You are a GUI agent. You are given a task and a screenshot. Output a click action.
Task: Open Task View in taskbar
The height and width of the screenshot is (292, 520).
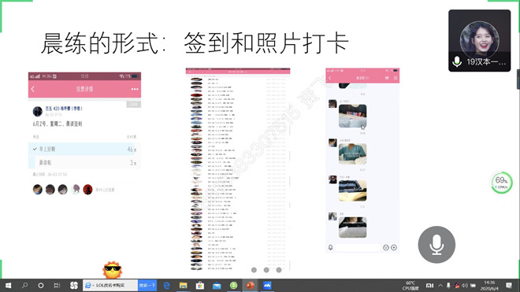[57, 286]
